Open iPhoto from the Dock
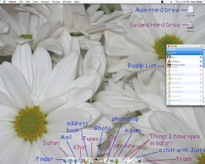The width and height of the screenshot is (205, 164). pos(96,161)
